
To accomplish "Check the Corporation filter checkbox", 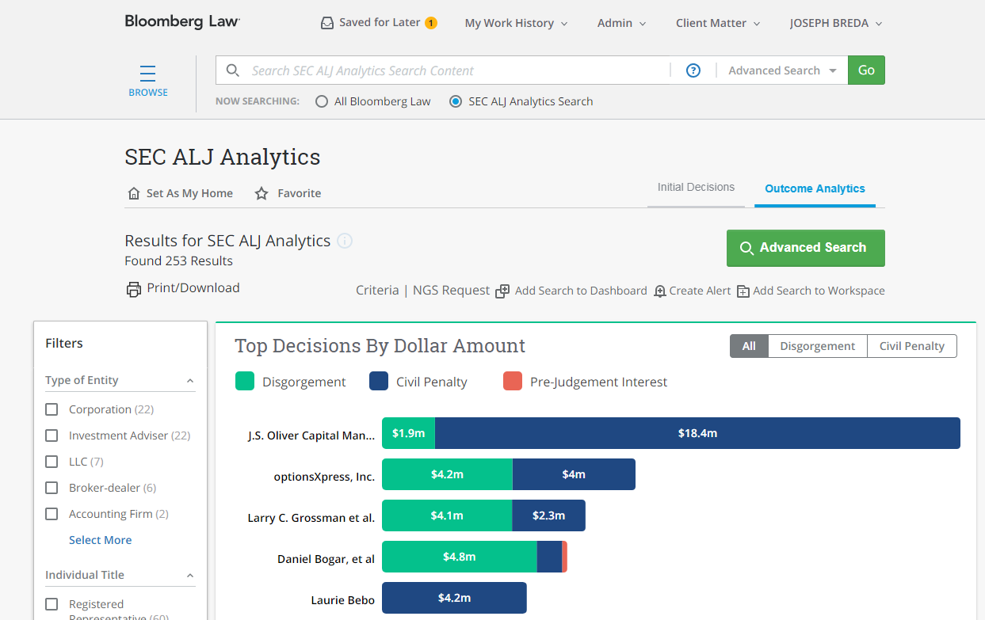I will pos(52,409).
